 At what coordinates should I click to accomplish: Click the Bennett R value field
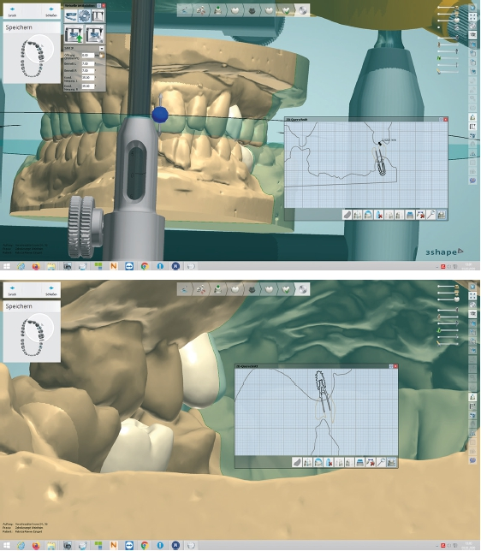(87, 71)
